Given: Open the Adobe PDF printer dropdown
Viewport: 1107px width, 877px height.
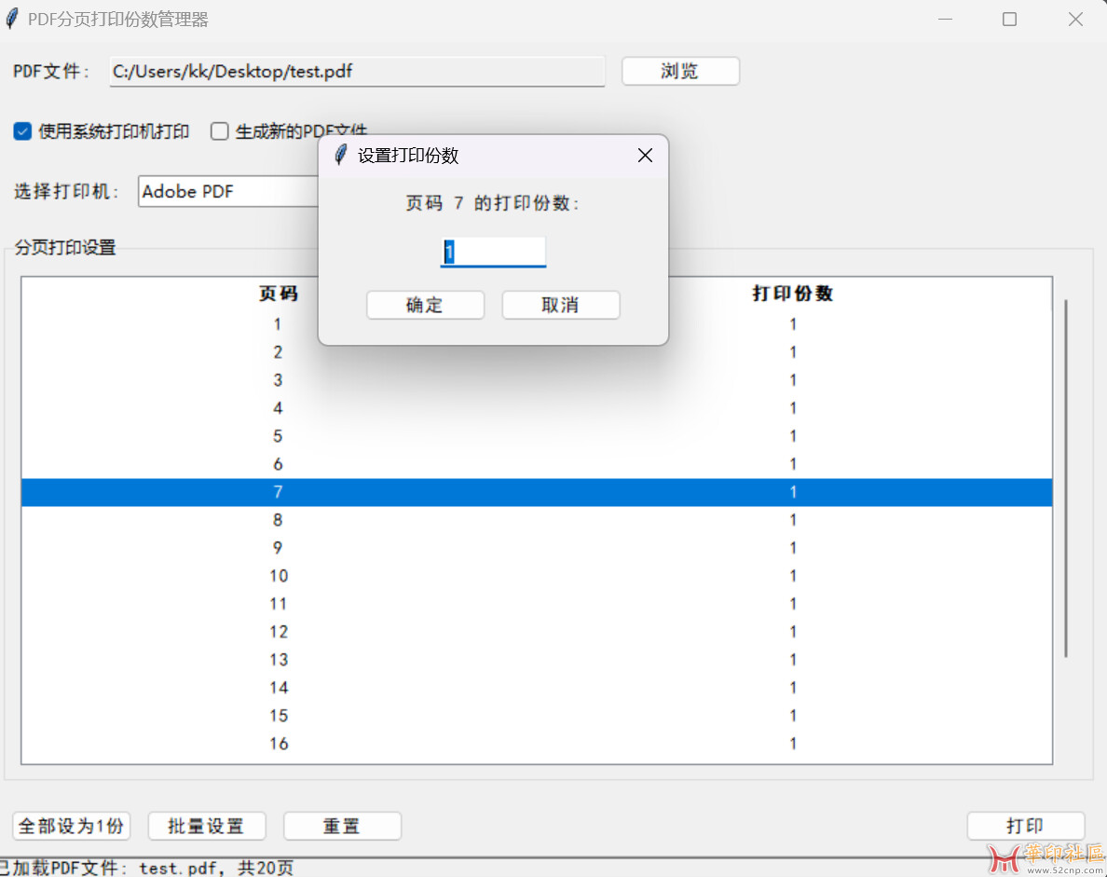Looking at the screenshot, I should [x=228, y=192].
